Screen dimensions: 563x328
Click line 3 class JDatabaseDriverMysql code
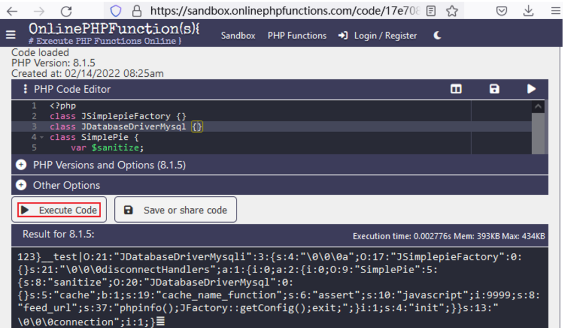coord(126,126)
